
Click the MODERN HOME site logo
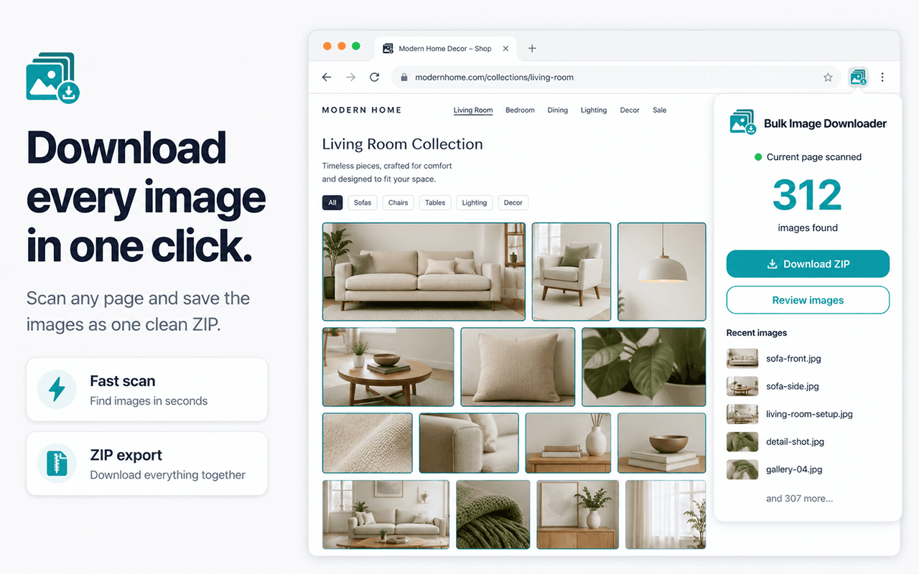tap(362, 110)
